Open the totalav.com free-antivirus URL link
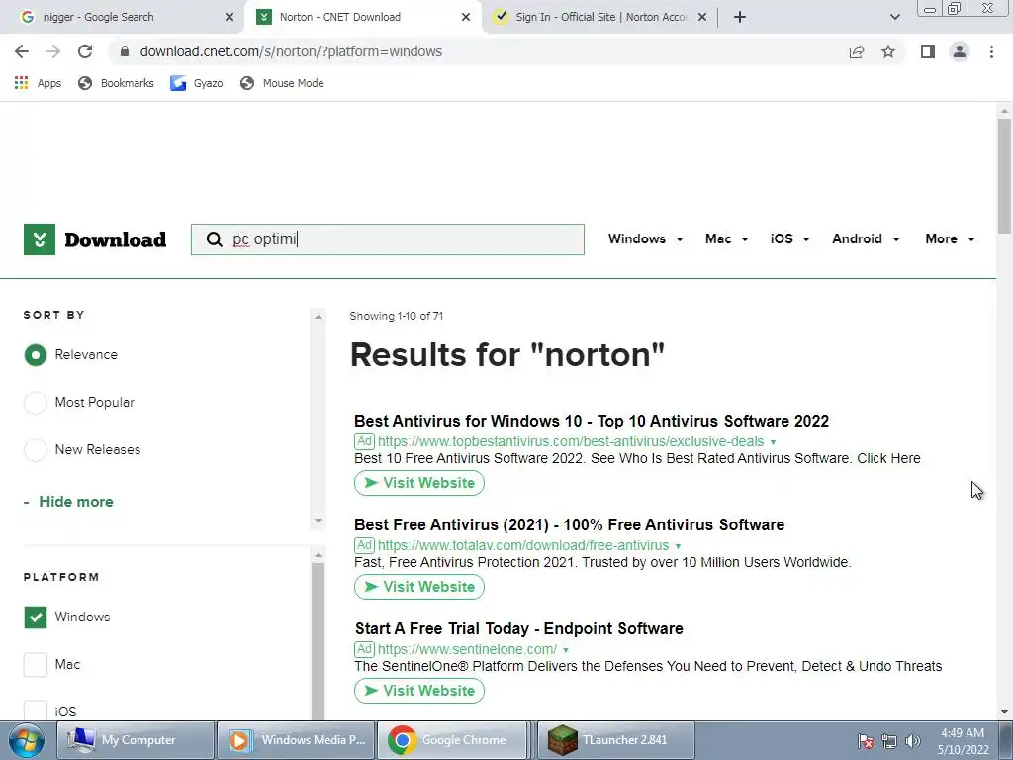The image size is (1013, 760). point(523,546)
